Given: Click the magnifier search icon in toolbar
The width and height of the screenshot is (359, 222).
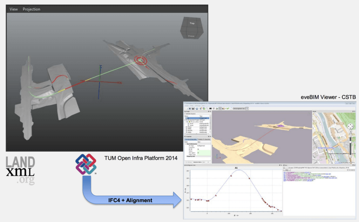Looking at the screenshot, I should click(207, 108).
